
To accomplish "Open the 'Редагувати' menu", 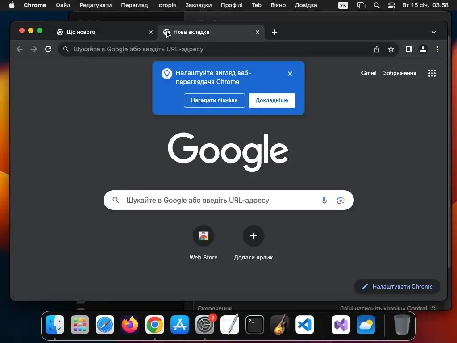I will pos(96,5).
